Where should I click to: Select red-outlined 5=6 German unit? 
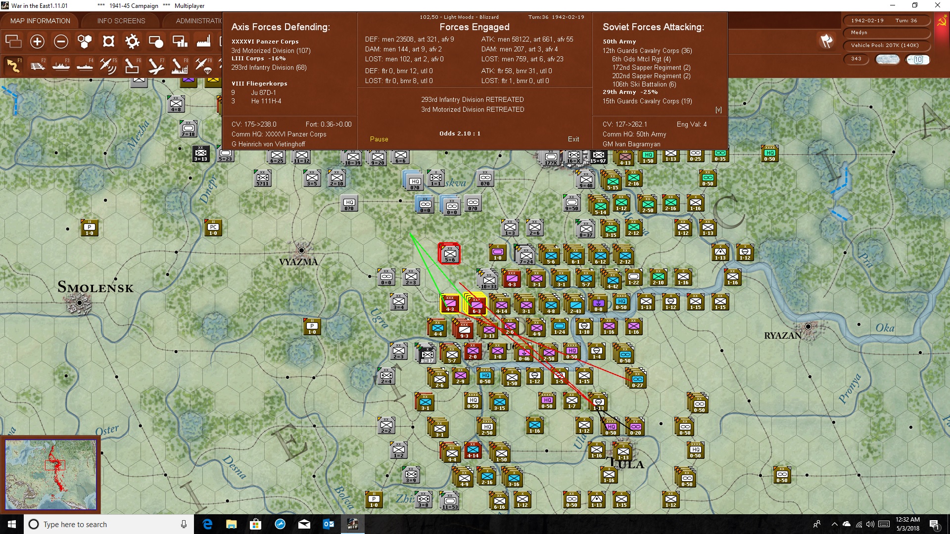coord(450,254)
